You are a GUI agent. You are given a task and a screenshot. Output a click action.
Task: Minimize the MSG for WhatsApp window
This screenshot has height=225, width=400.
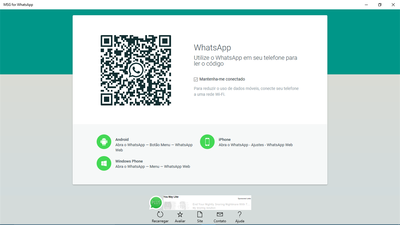[366, 5]
